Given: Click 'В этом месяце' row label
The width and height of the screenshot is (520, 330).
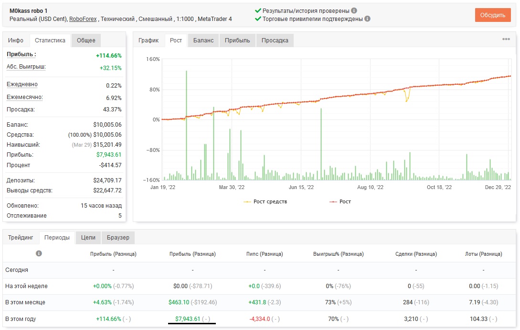Looking at the screenshot, I should click(x=25, y=302).
